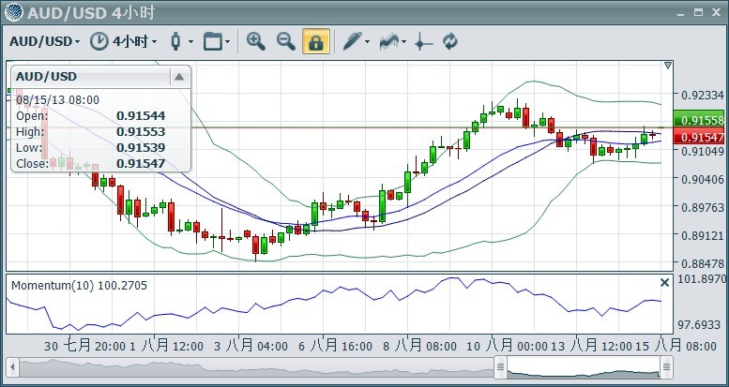Click the 08/15/13 08:00 date in info panel
Viewport: 729px width, 387px height.
click(x=57, y=100)
